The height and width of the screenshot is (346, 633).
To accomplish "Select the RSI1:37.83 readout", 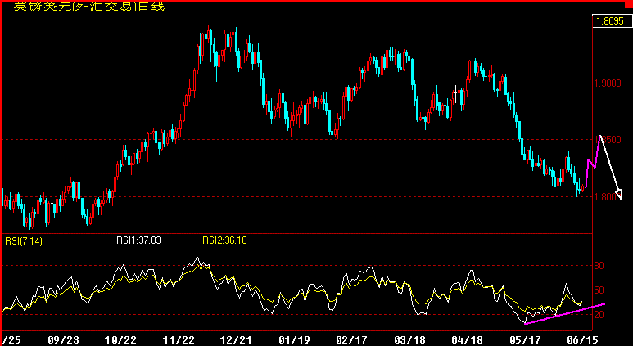I will pos(138,240).
